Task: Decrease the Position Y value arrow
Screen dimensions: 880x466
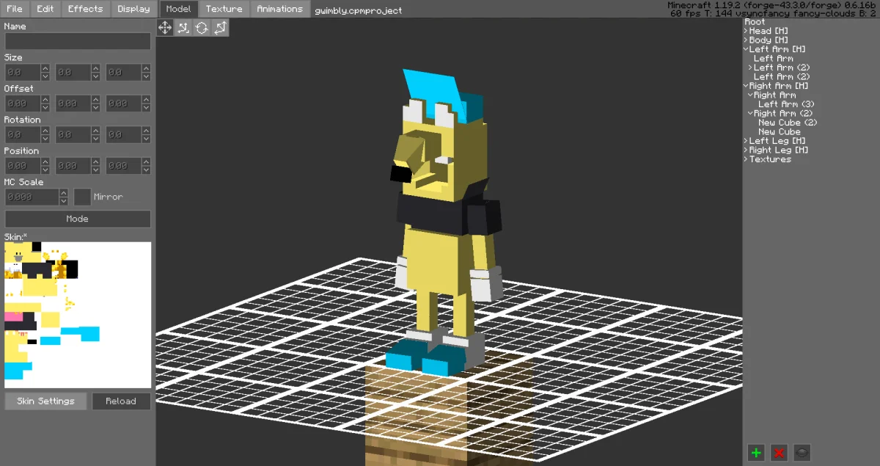Action: pos(96,170)
